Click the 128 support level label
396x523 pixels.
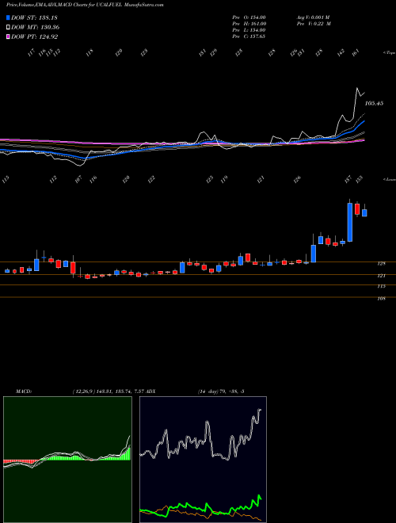(382, 264)
